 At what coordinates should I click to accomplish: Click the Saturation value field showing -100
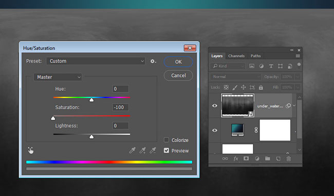pyautogui.click(x=121, y=107)
